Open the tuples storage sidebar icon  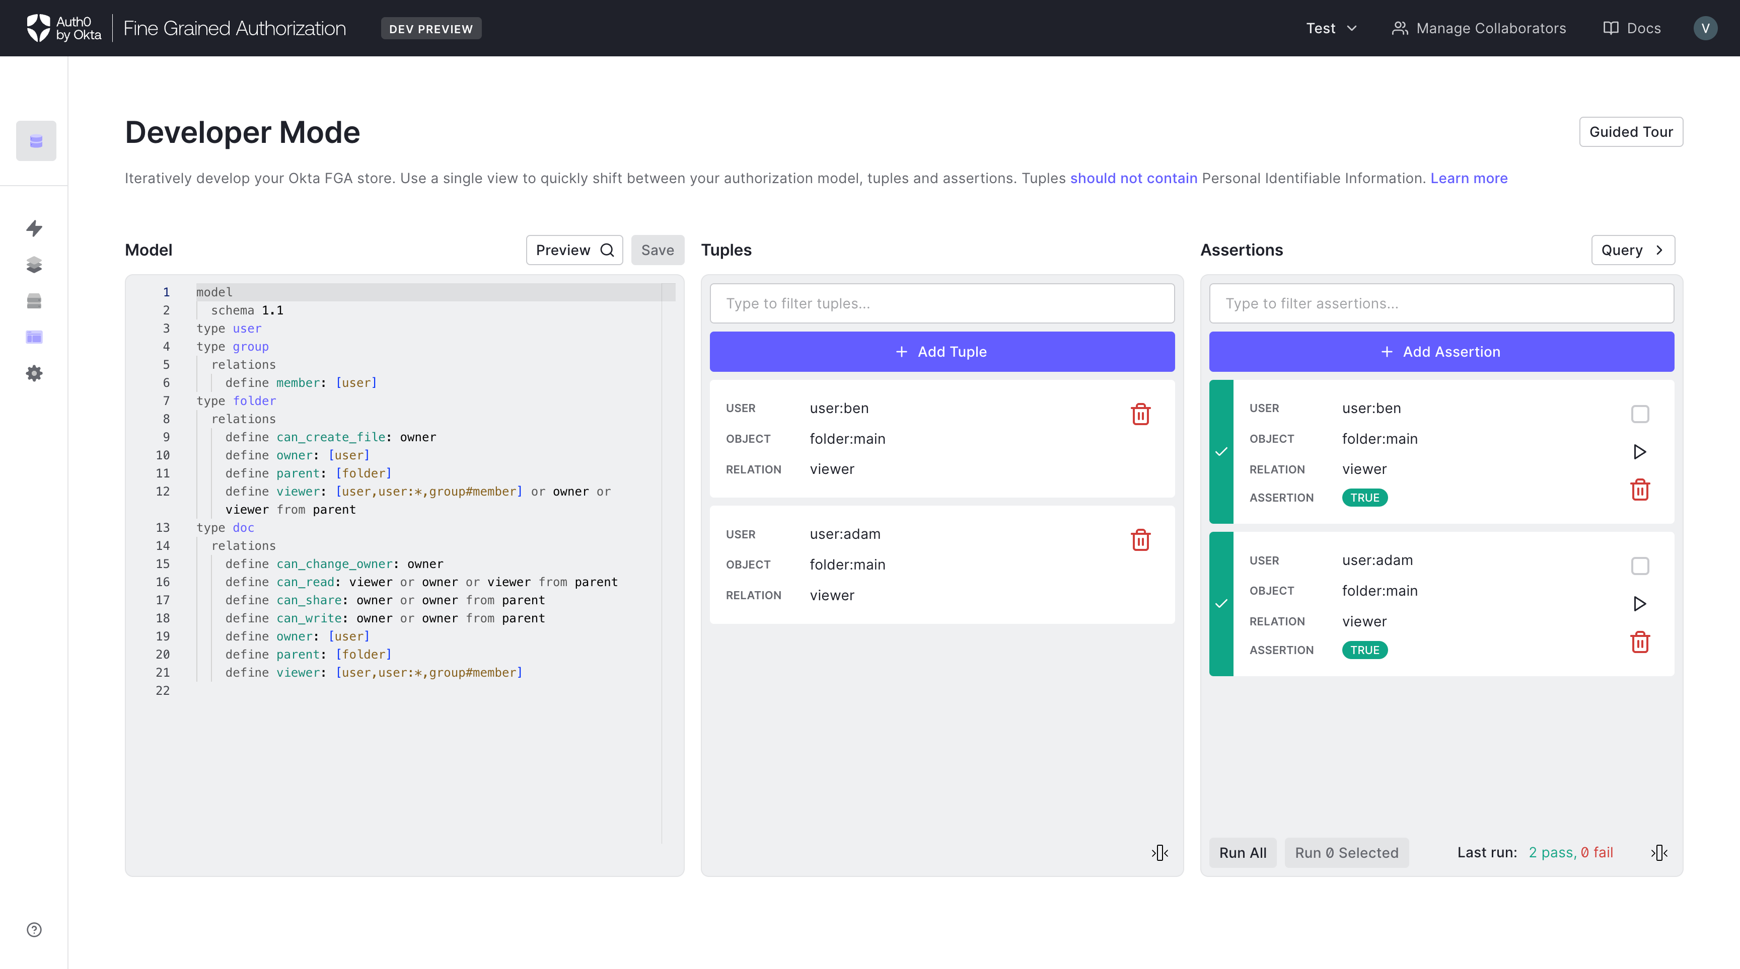tap(34, 301)
